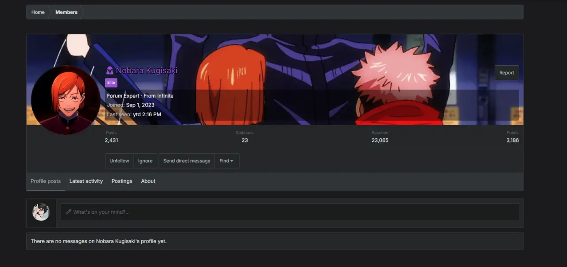The height and width of the screenshot is (267, 567).
Task: Switch to the Latest activity tab
Action: (x=86, y=181)
